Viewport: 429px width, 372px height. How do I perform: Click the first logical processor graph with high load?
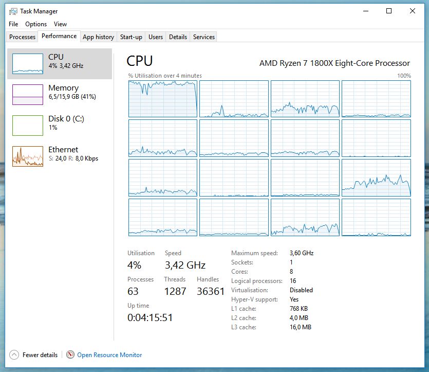[x=162, y=99]
